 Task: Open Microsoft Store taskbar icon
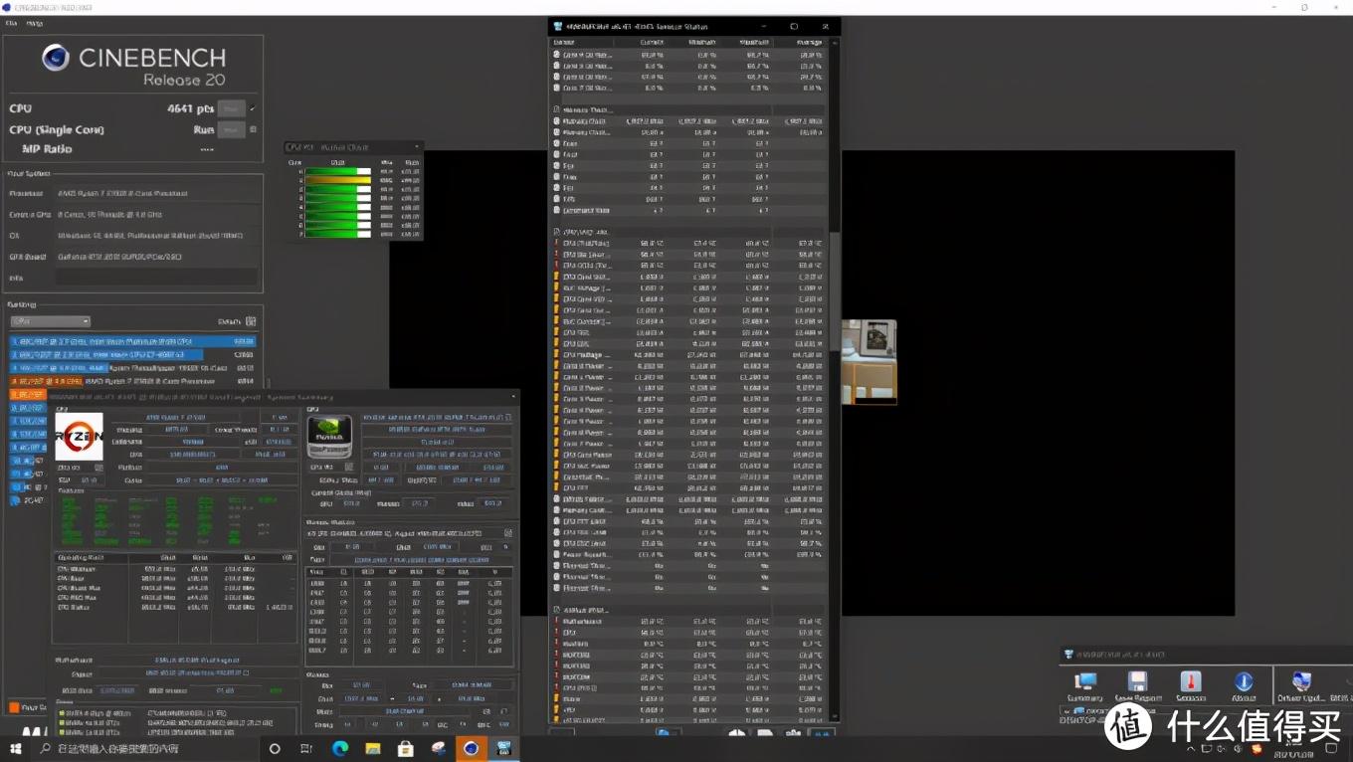[x=405, y=749]
